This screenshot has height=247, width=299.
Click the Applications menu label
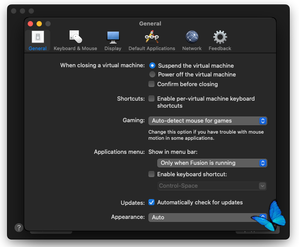119,152
